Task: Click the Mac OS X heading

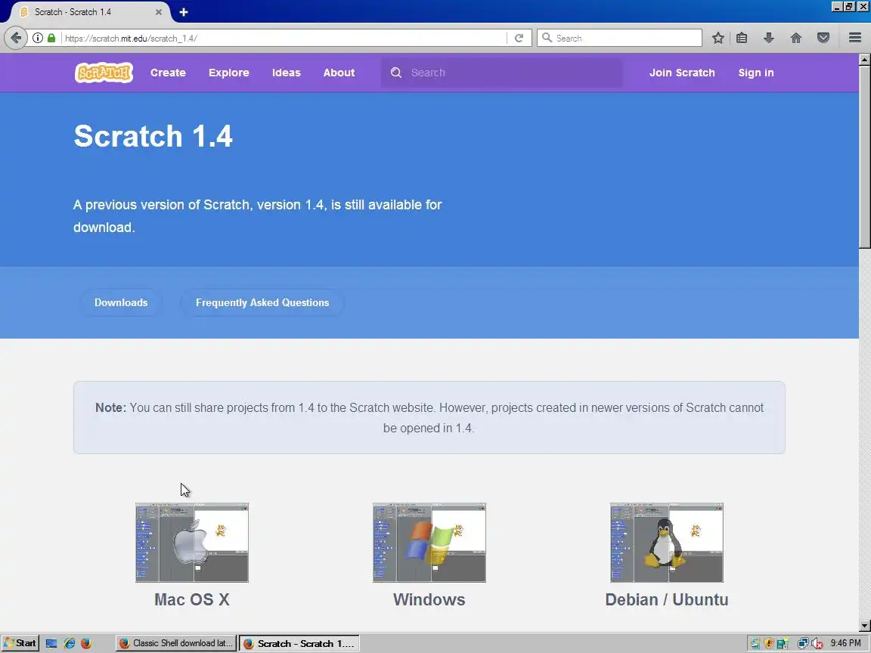Action: click(191, 599)
